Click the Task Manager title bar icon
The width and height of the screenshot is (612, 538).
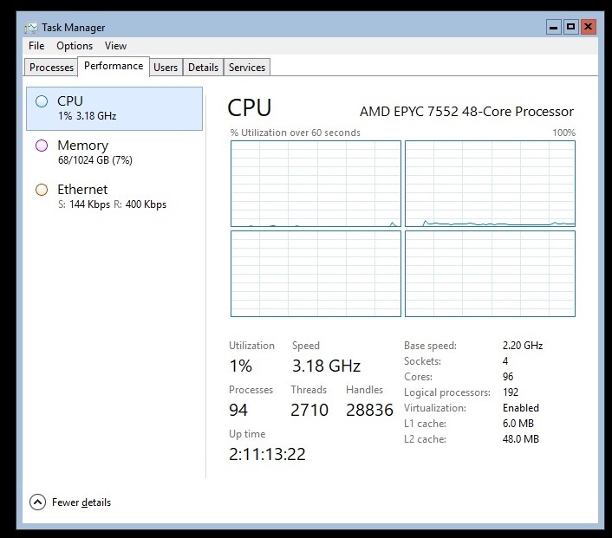click(x=31, y=28)
